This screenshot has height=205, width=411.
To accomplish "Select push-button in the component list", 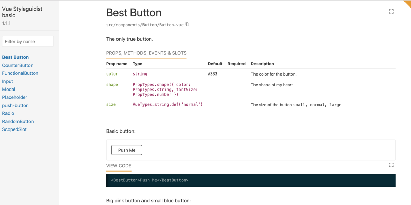I will point(15,105).
